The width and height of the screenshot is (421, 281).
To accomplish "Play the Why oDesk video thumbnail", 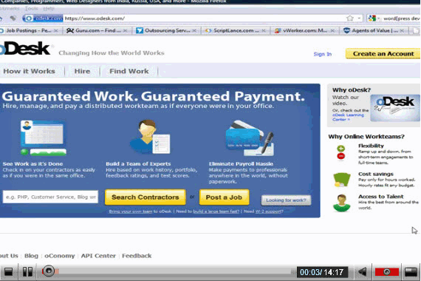I will pyautogui.click(x=395, y=108).
